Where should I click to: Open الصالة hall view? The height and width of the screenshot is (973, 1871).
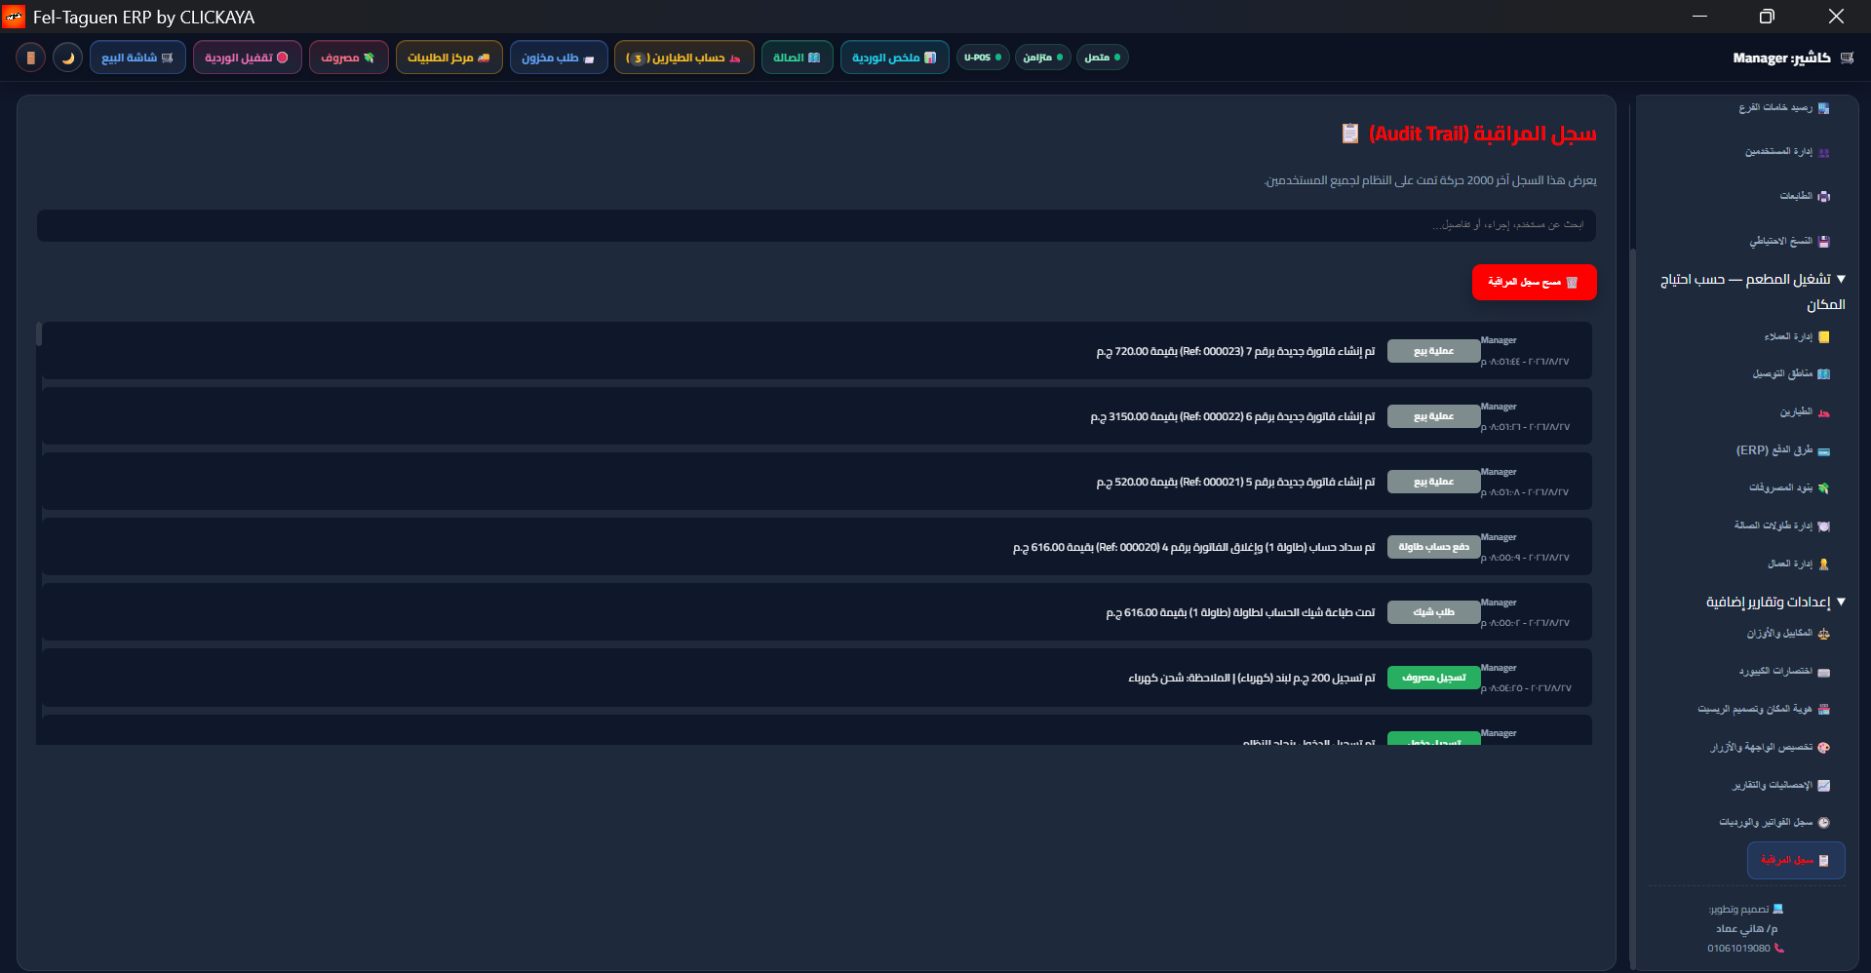tap(797, 58)
